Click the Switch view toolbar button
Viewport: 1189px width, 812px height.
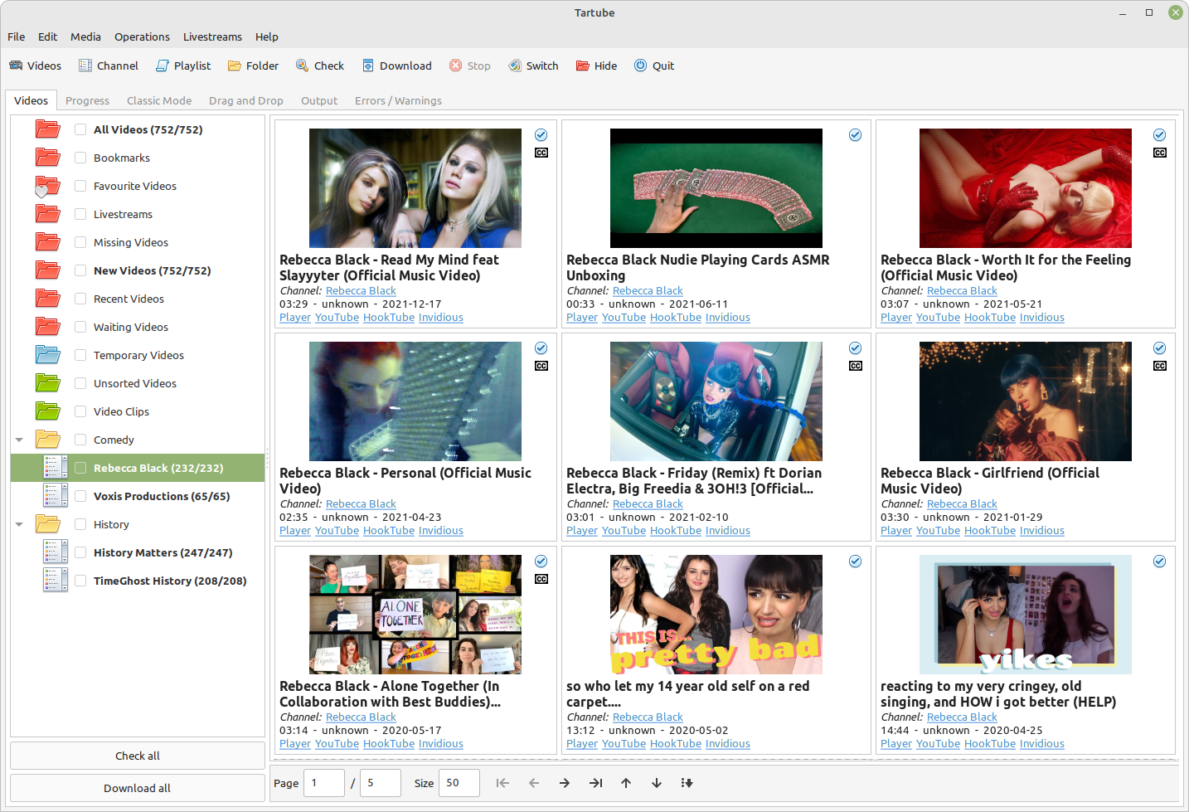point(534,66)
